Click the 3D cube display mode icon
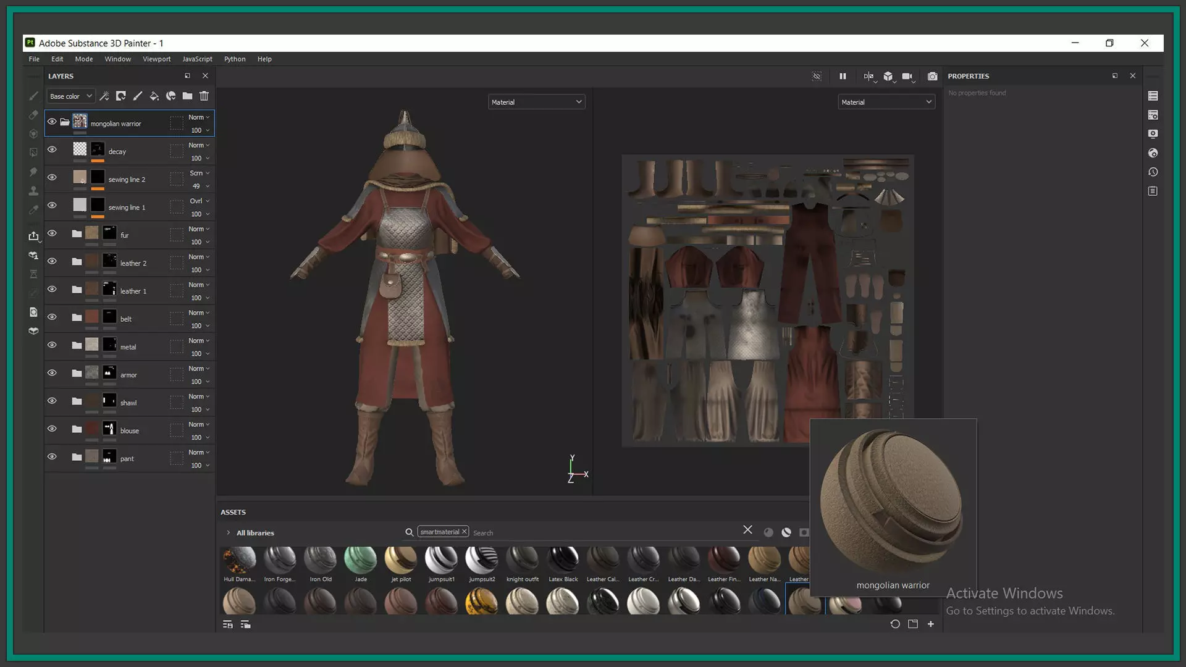The height and width of the screenshot is (667, 1186). click(x=888, y=77)
